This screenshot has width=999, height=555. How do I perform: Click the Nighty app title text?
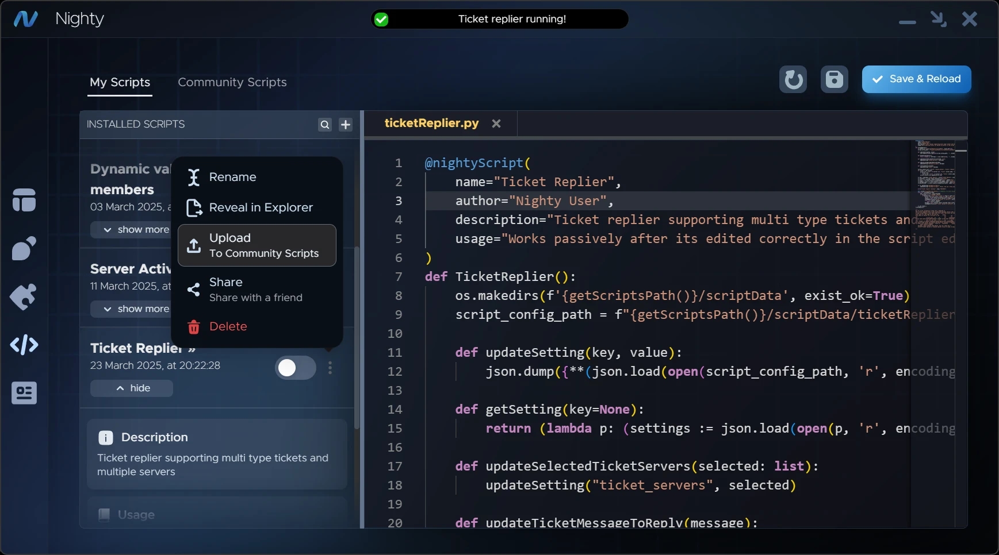click(x=79, y=19)
